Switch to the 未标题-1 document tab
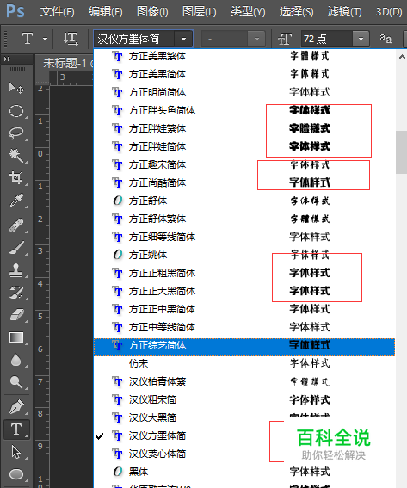The image size is (407, 488). pyautogui.click(x=65, y=63)
